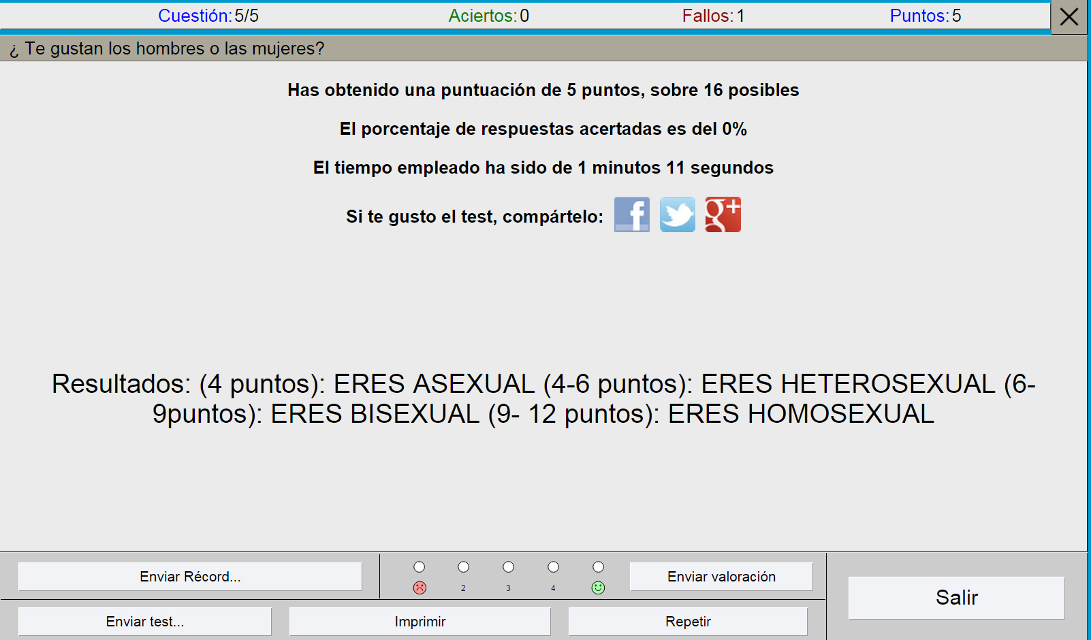
Task: Close the test window with X
Action: (x=1069, y=16)
